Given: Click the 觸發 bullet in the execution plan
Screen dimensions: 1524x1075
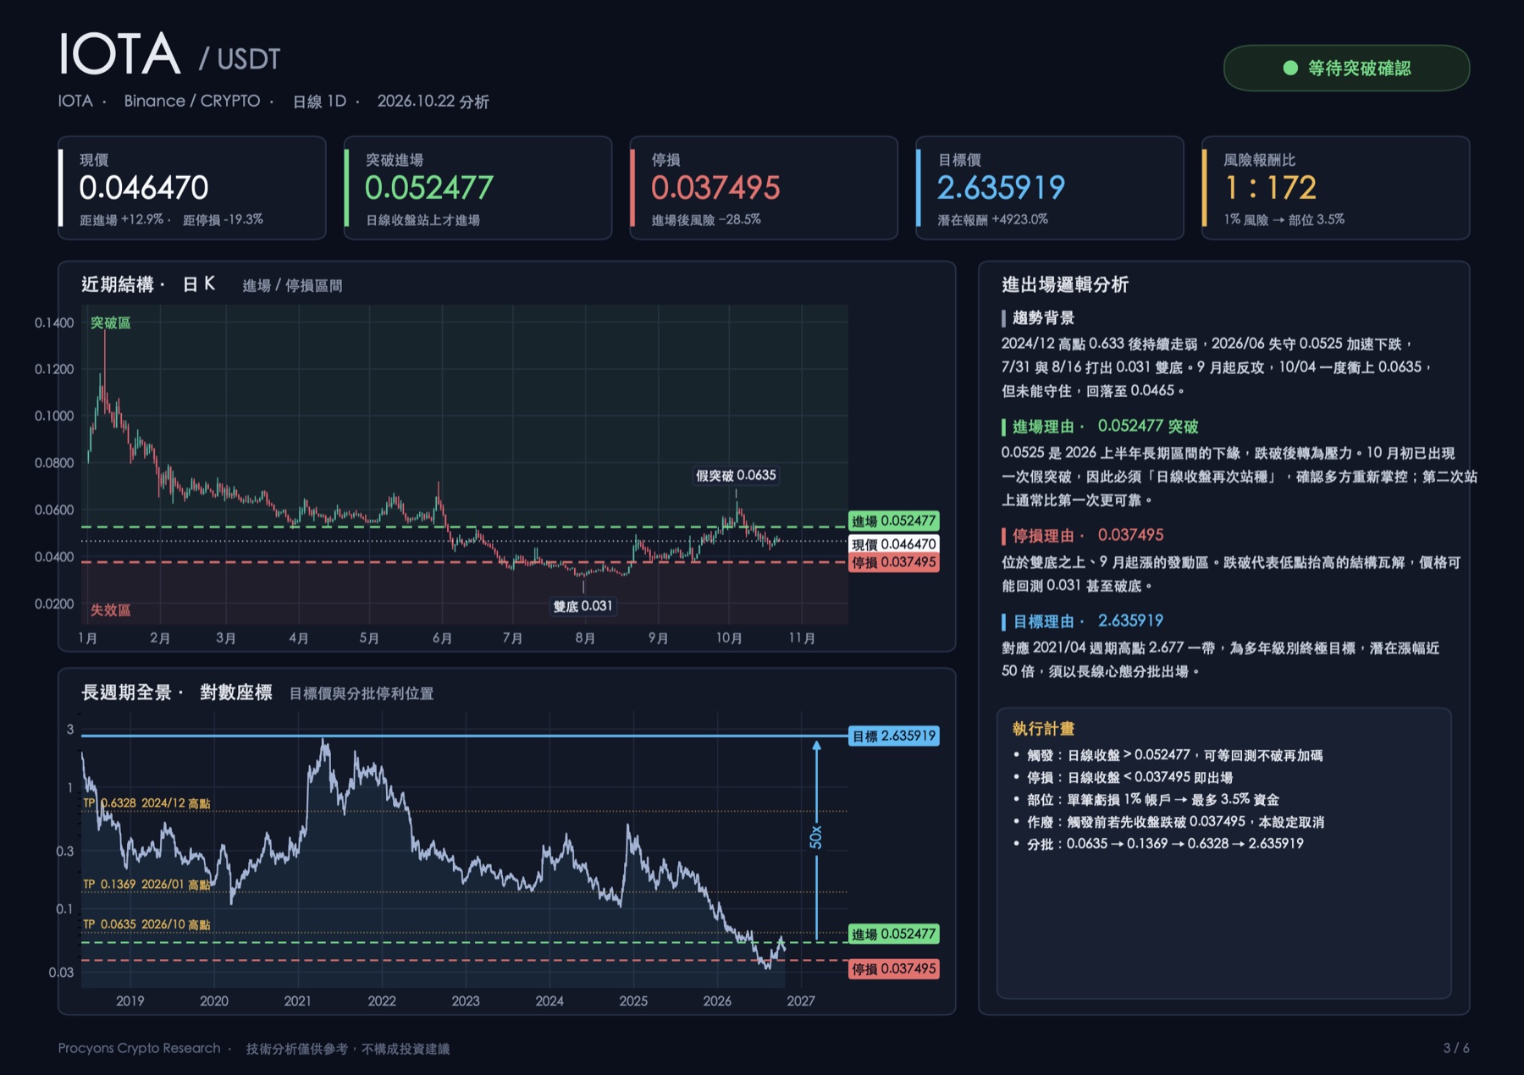Looking at the screenshot, I should [1168, 755].
